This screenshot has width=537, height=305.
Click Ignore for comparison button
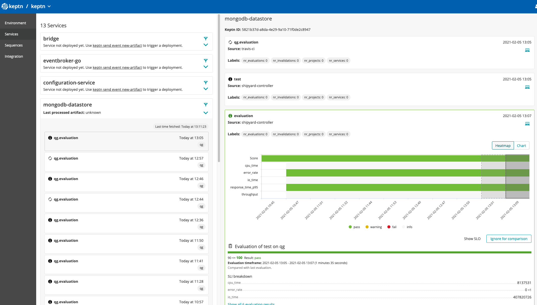508,239
